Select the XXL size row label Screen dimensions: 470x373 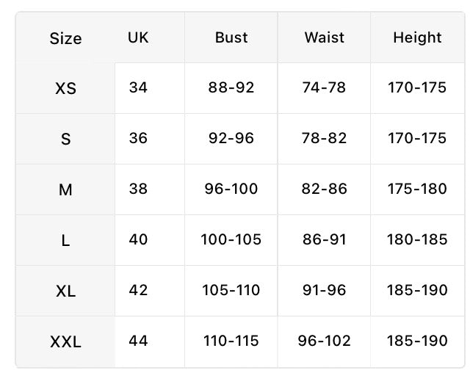[65, 341]
